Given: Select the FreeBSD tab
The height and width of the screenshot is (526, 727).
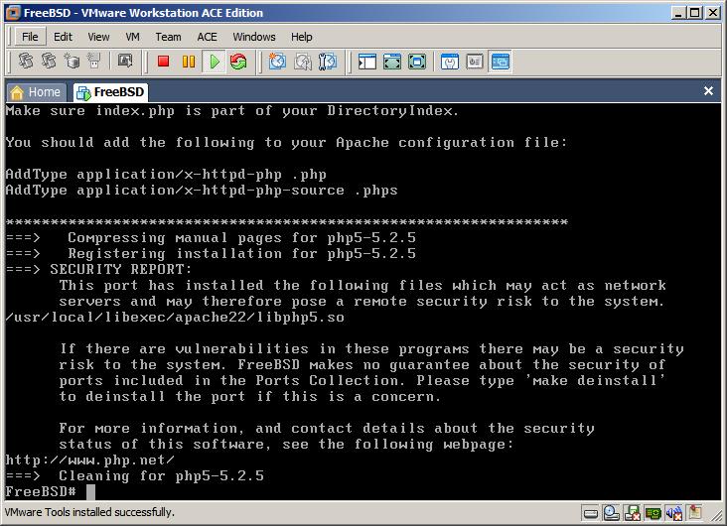Looking at the screenshot, I should click(x=110, y=92).
